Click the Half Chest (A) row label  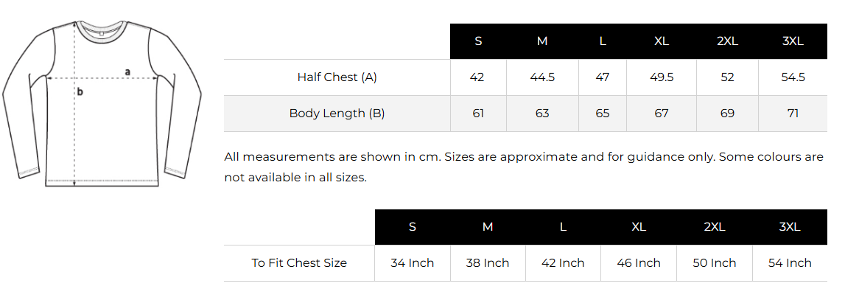point(337,77)
